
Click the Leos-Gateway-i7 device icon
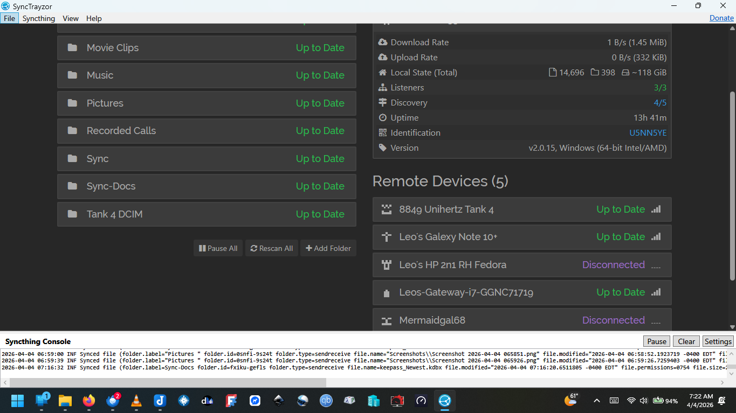tap(386, 293)
